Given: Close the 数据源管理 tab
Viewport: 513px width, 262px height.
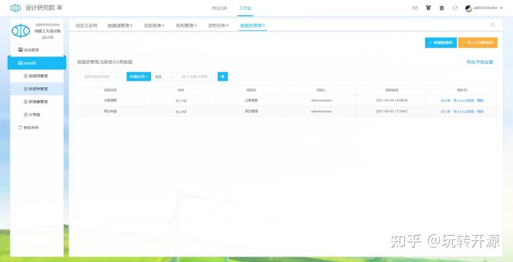Looking at the screenshot, I should point(132,26).
